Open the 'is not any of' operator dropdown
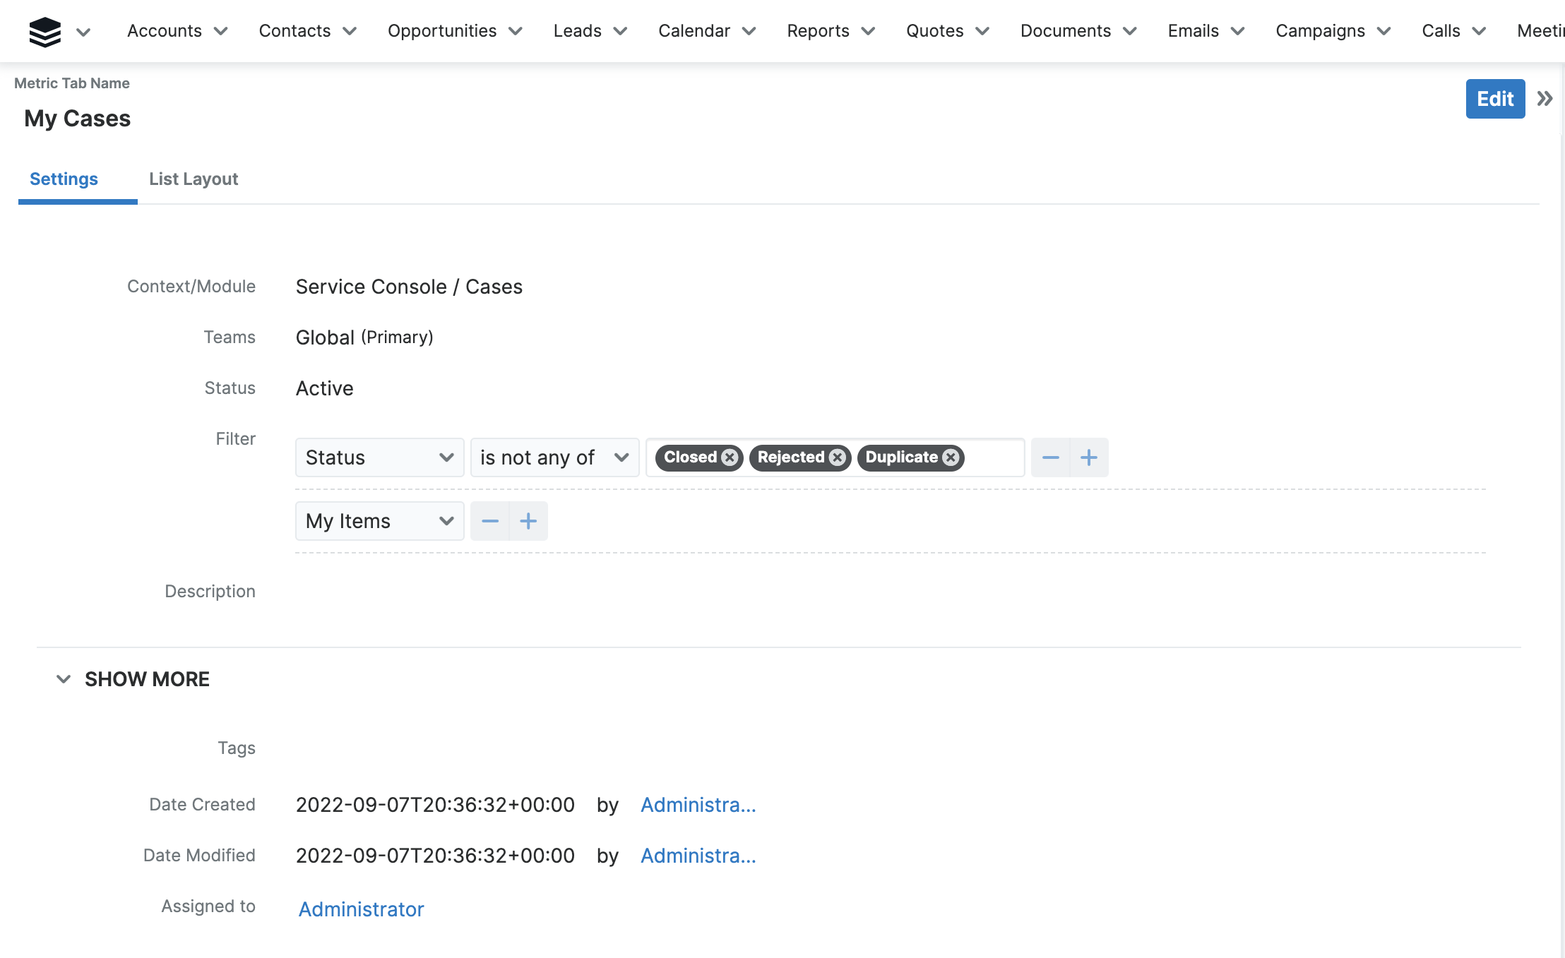 pyautogui.click(x=554, y=457)
